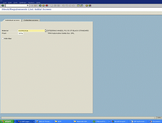The height and width of the screenshot is (123, 162).
Task: Open the System menu
Action: [x=31, y=3]
